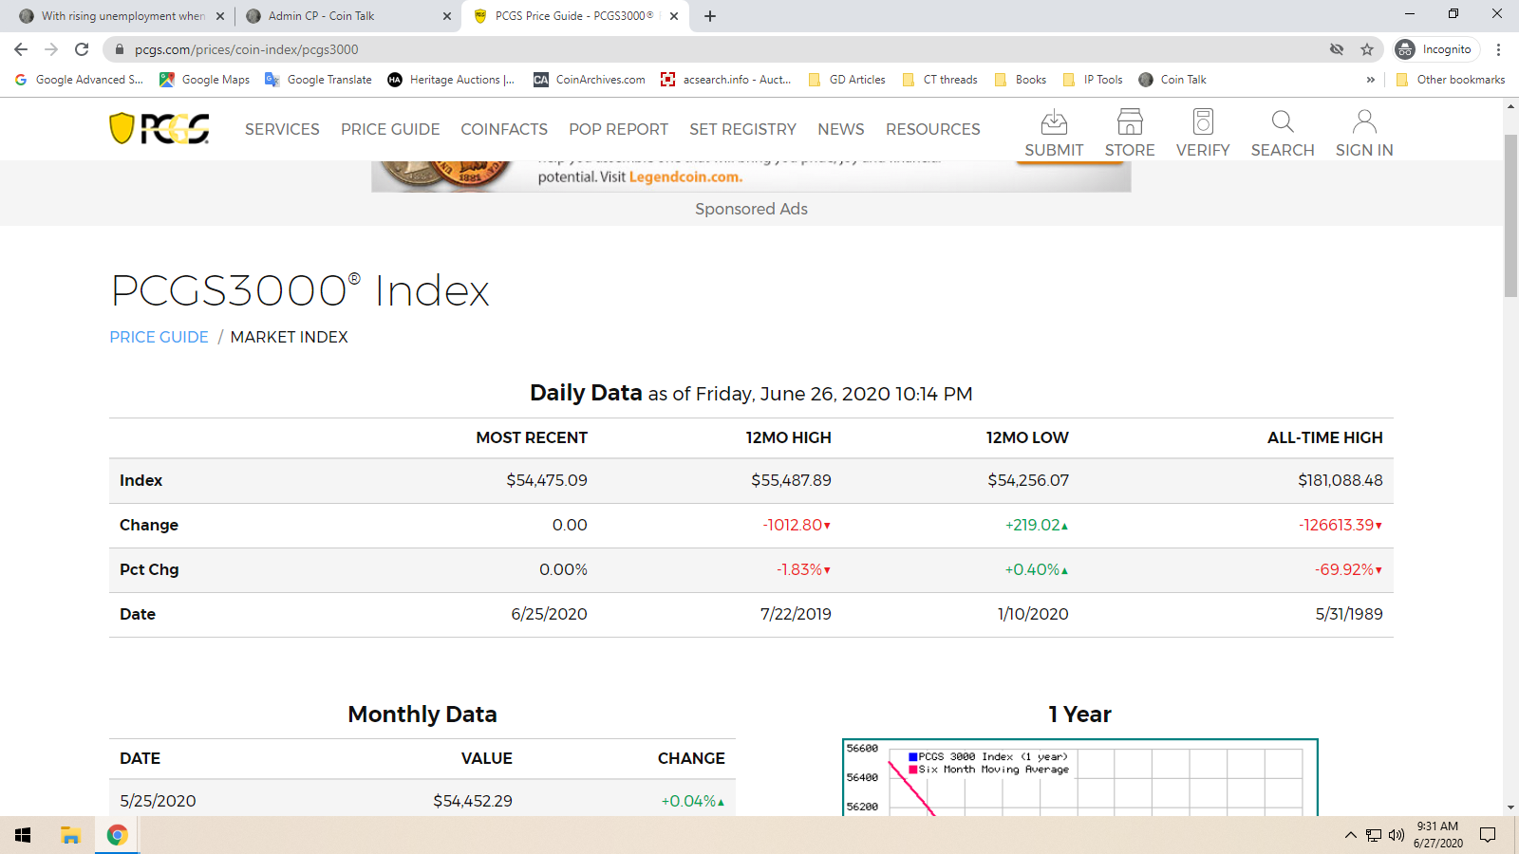Open CT threads bookmark folder
The image size is (1519, 854).
[940, 80]
